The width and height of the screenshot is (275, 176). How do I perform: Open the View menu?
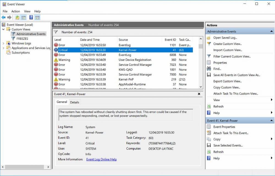tap(27, 11)
